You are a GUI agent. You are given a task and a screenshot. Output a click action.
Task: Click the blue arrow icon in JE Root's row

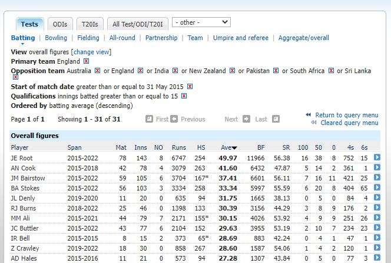[x=377, y=158]
